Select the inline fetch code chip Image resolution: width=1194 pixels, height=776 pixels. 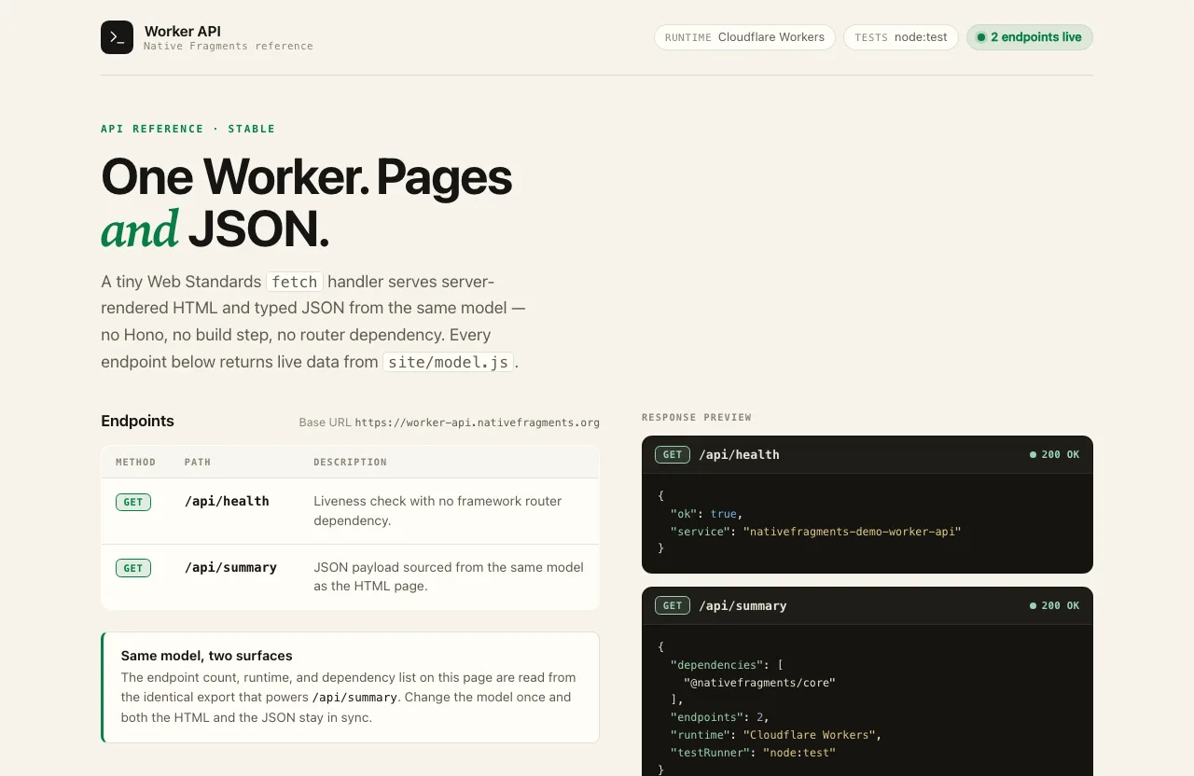click(x=295, y=282)
